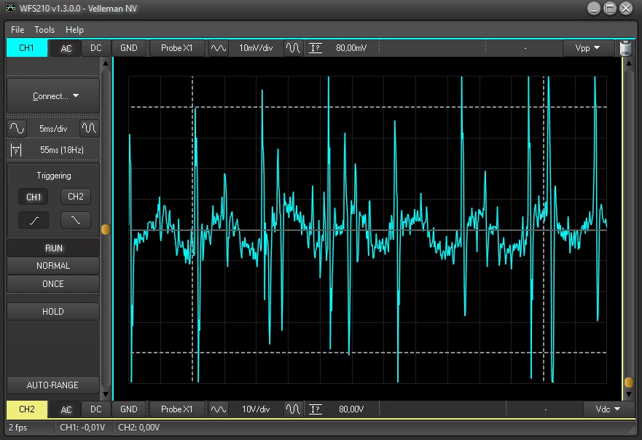Click the AUTO-RANGE button
The height and width of the screenshot is (440, 642).
[53, 385]
